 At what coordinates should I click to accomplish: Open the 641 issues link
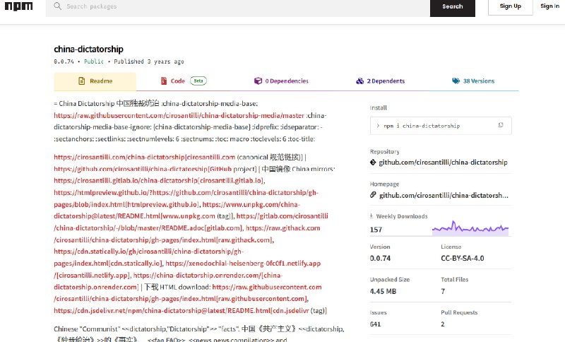pyautogui.click(x=376, y=324)
